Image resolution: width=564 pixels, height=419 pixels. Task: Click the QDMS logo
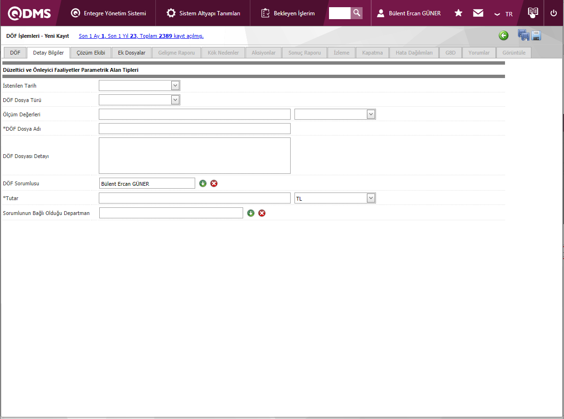coord(29,13)
